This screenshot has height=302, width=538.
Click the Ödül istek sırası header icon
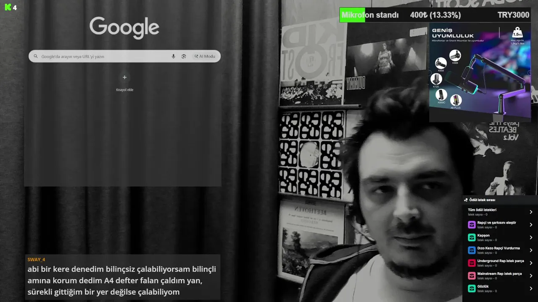click(466, 200)
